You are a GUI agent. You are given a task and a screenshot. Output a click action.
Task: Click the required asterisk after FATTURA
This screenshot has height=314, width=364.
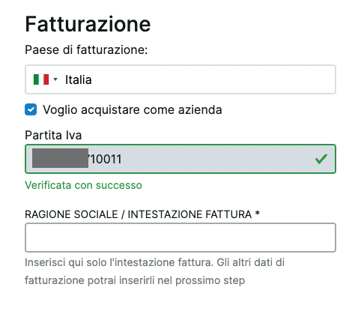tap(258, 214)
